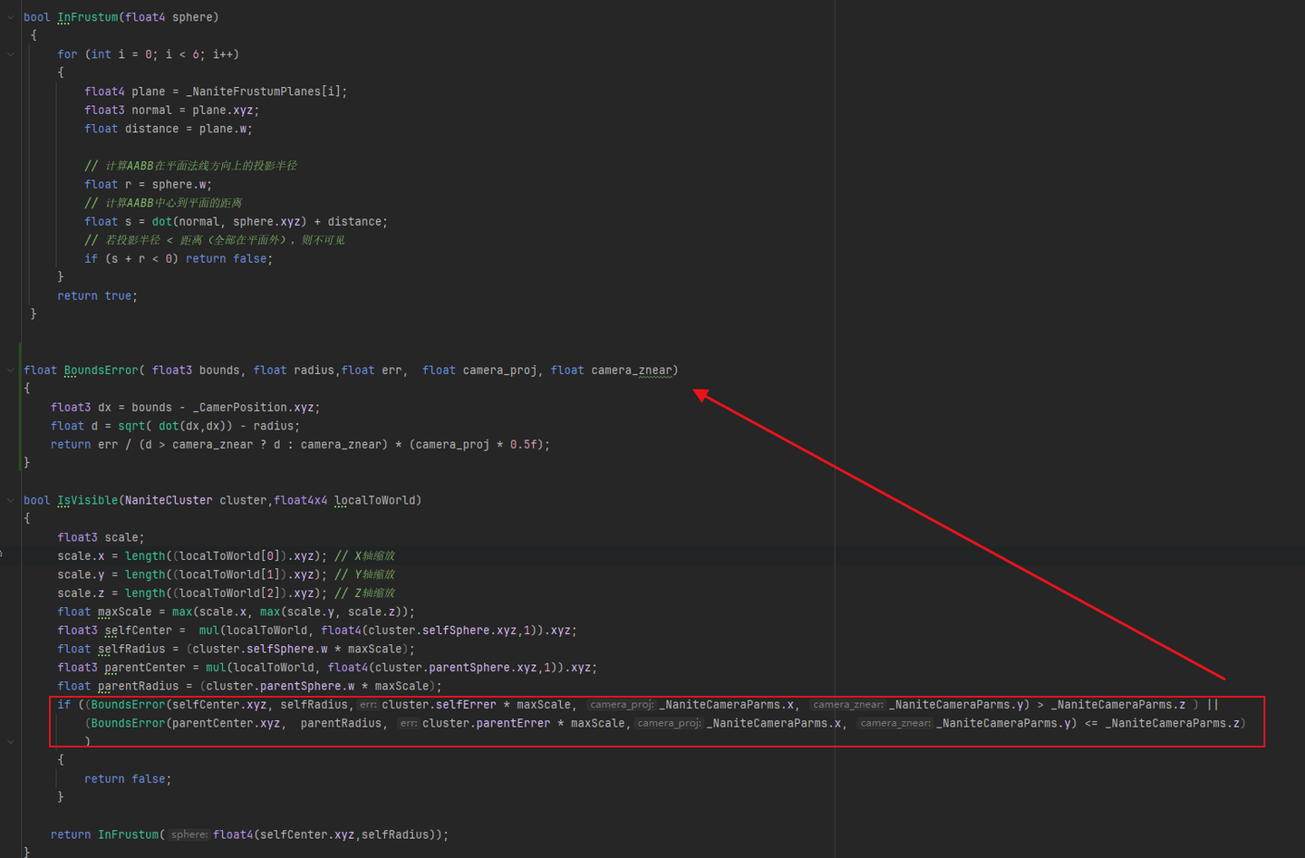
Task: Fold the IsVisible function from the gutter
Action: tap(11, 500)
